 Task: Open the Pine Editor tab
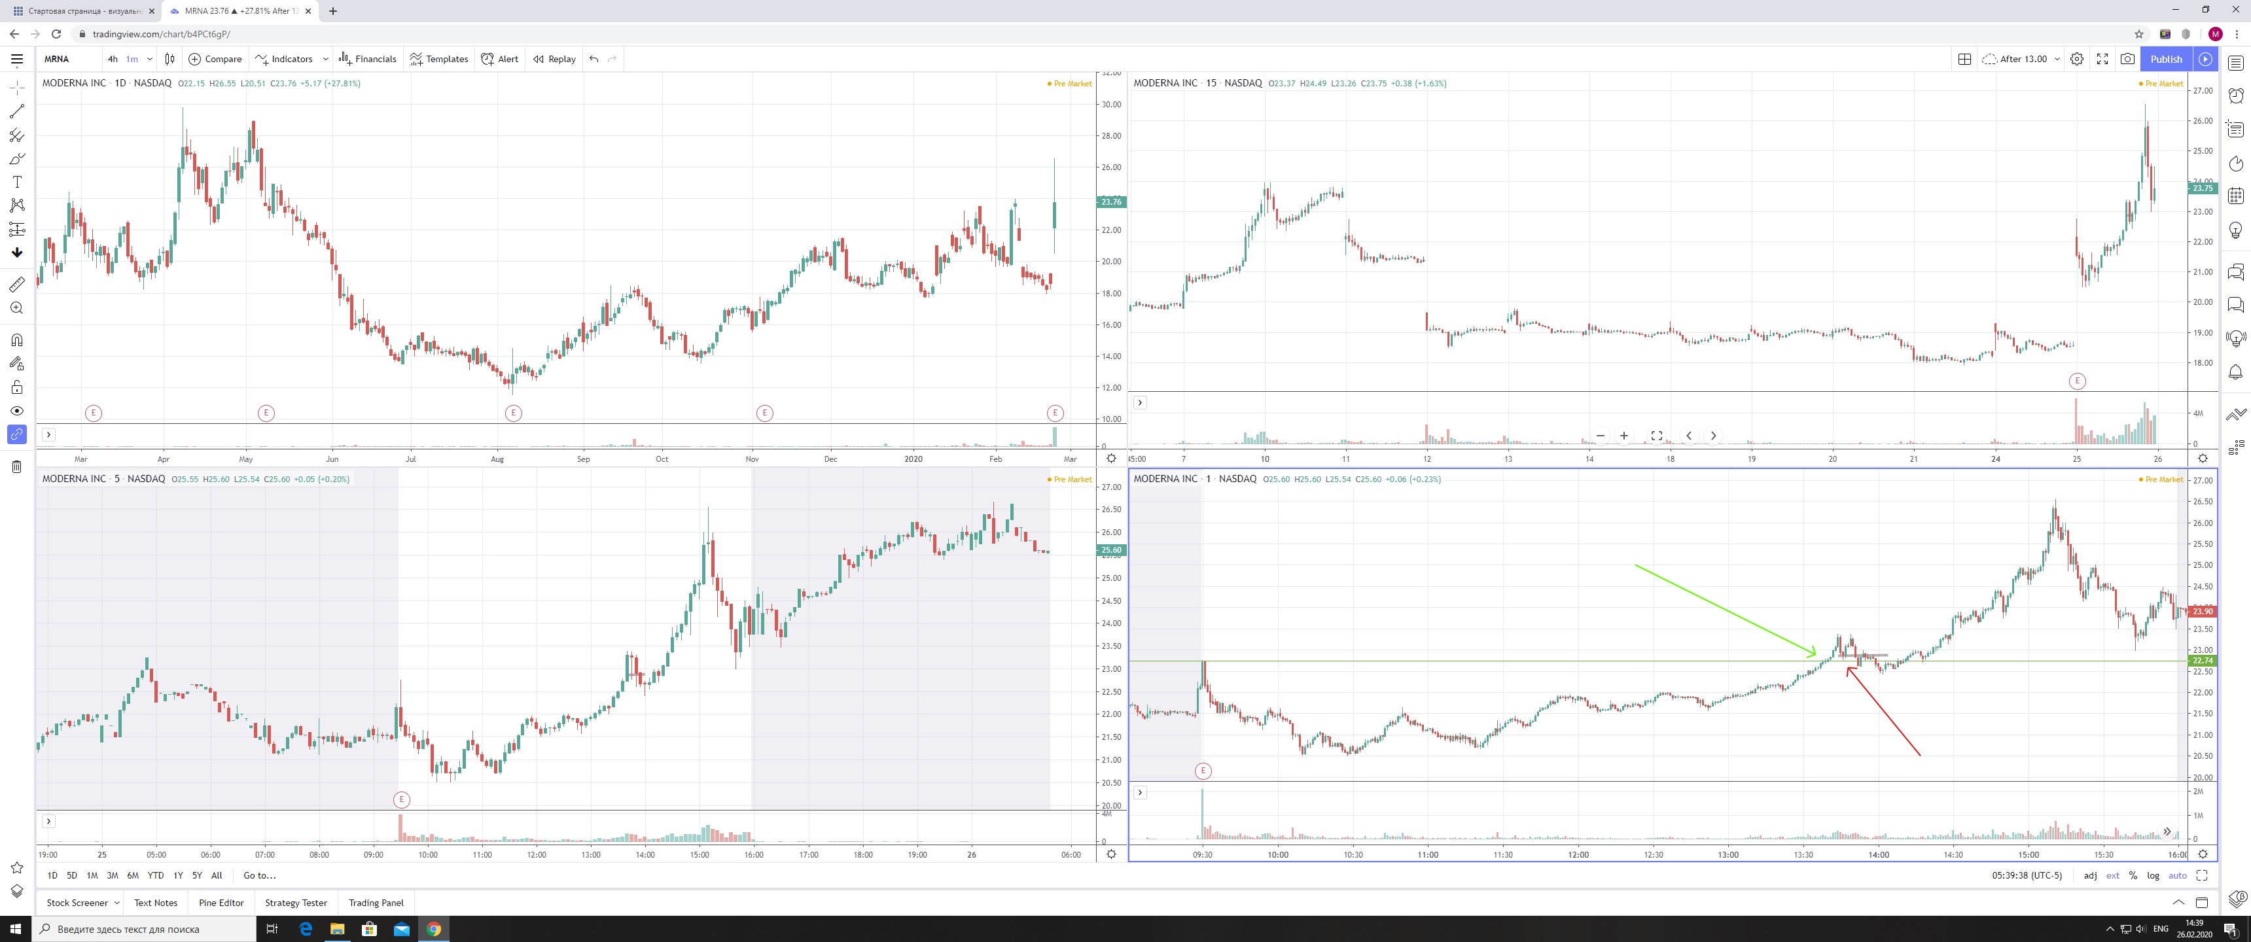pyautogui.click(x=221, y=903)
